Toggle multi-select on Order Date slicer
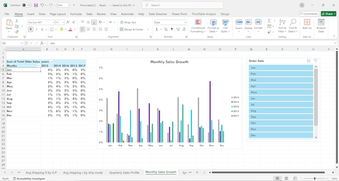The height and width of the screenshot is (181, 339). (x=309, y=61)
